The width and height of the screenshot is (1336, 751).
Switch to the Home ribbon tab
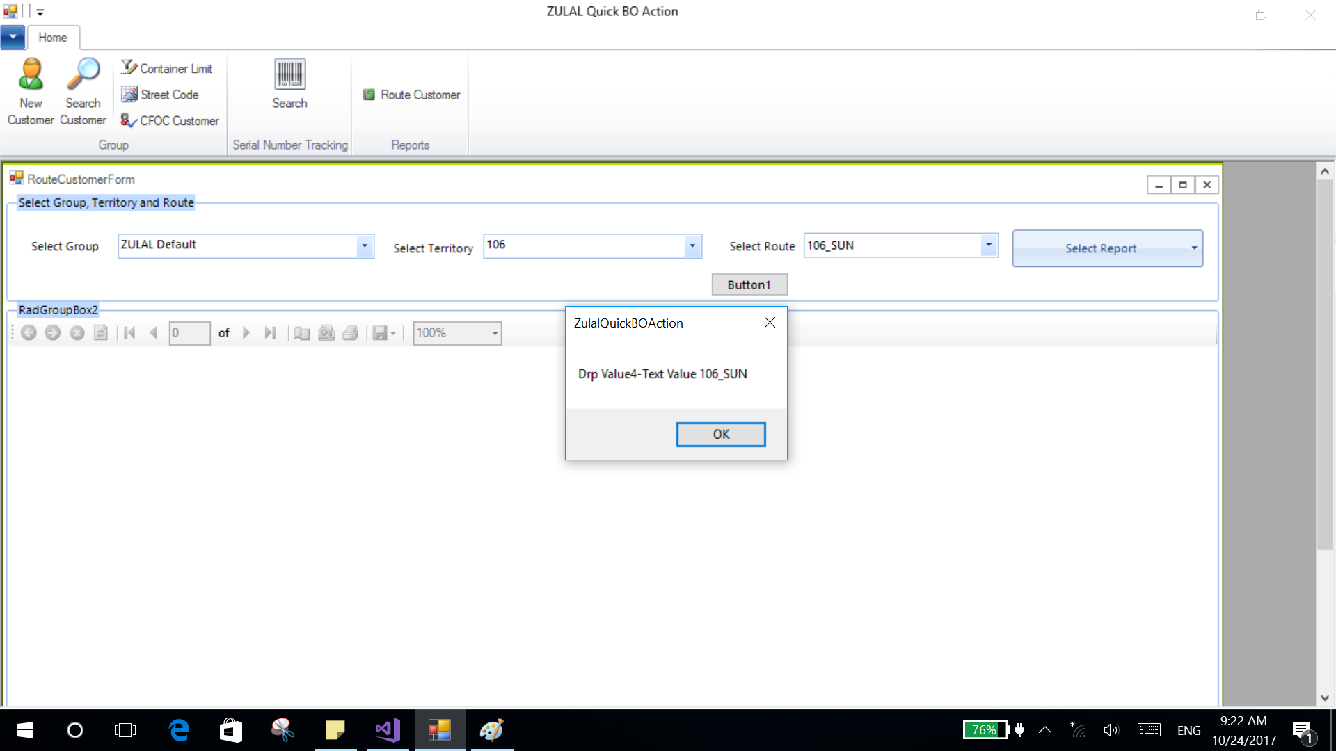[53, 38]
